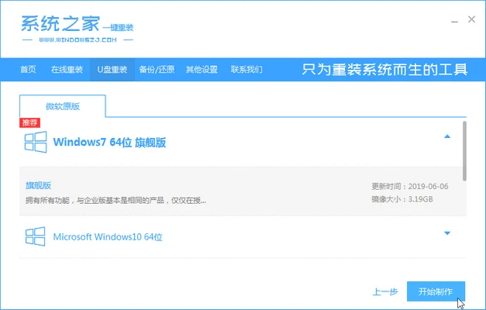The height and width of the screenshot is (310, 486).
Task: Open the 首页 home tab
Action: pos(28,70)
